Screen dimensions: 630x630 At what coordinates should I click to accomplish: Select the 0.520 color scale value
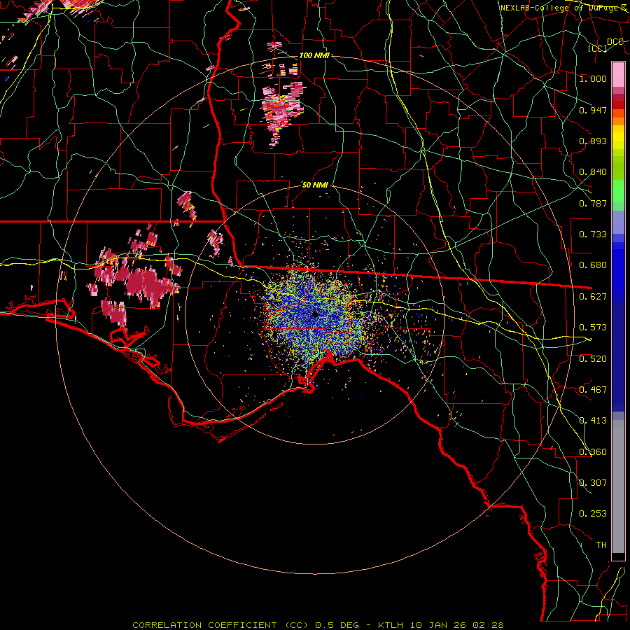[593, 359]
